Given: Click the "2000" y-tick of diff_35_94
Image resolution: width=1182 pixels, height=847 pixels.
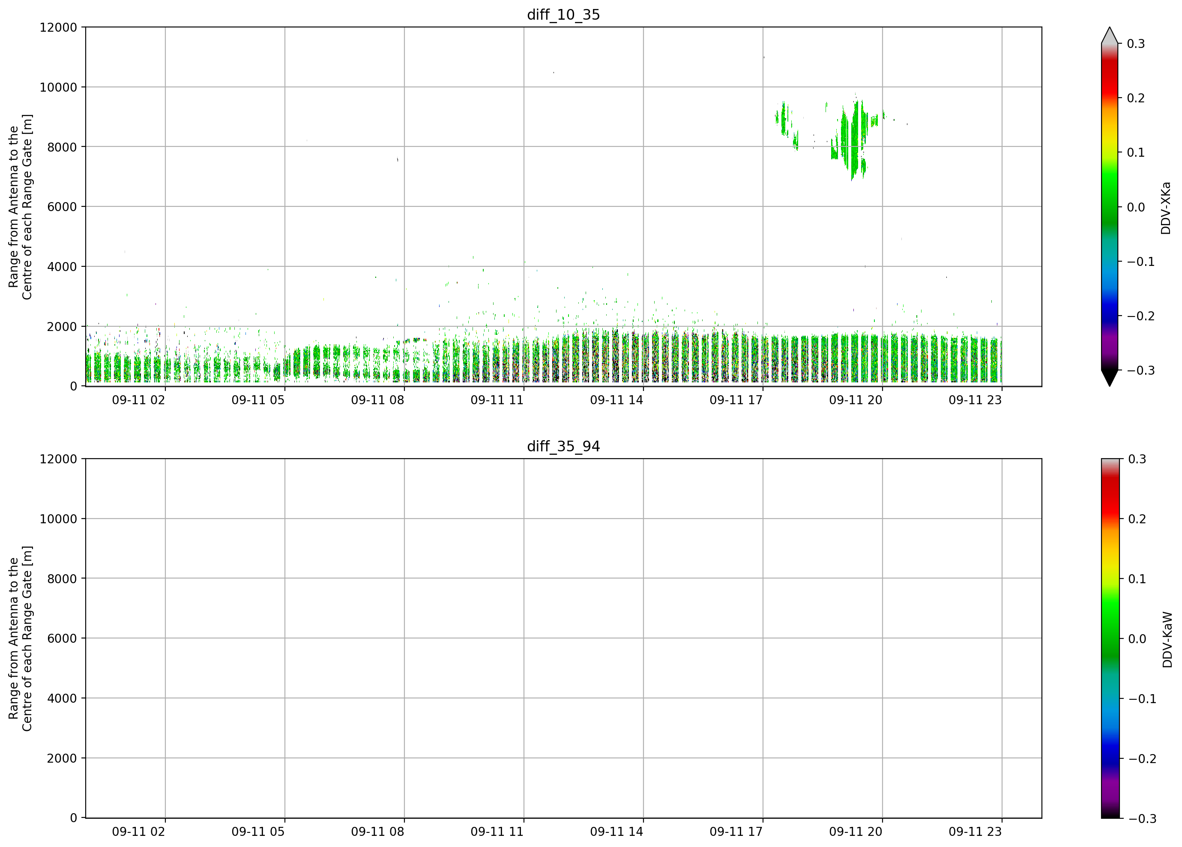Looking at the screenshot, I should point(62,758).
